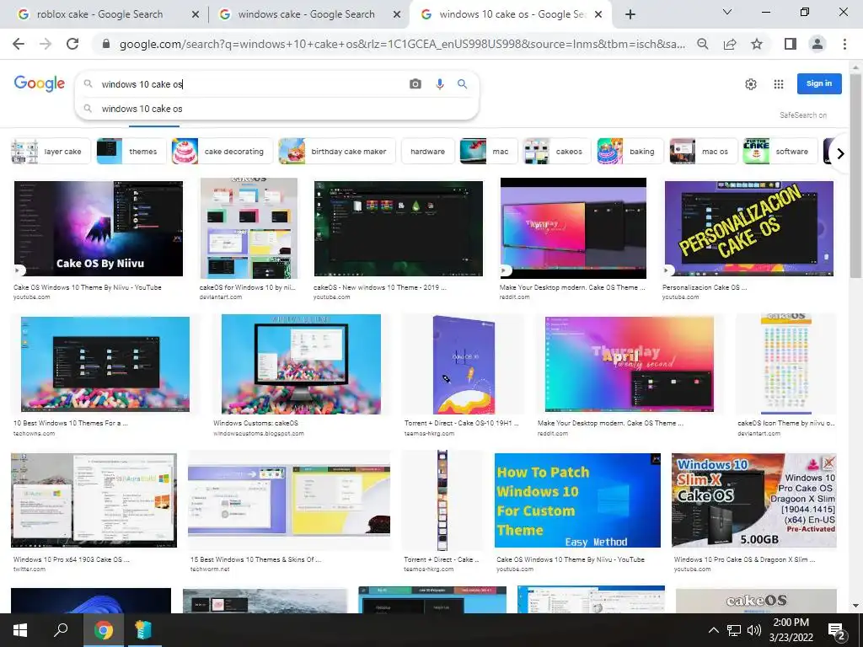Open Windows Customs: cakeOS link

coord(255,423)
